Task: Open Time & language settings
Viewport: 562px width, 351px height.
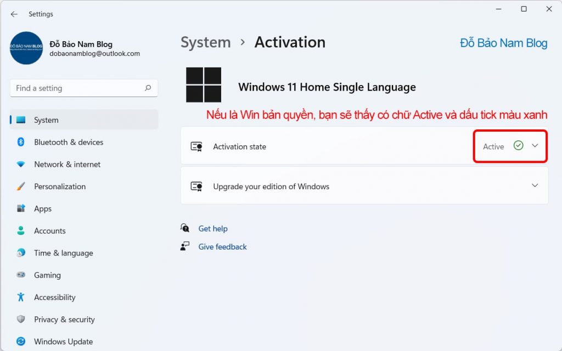Action: pyautogui.click(x=63, y=253)
